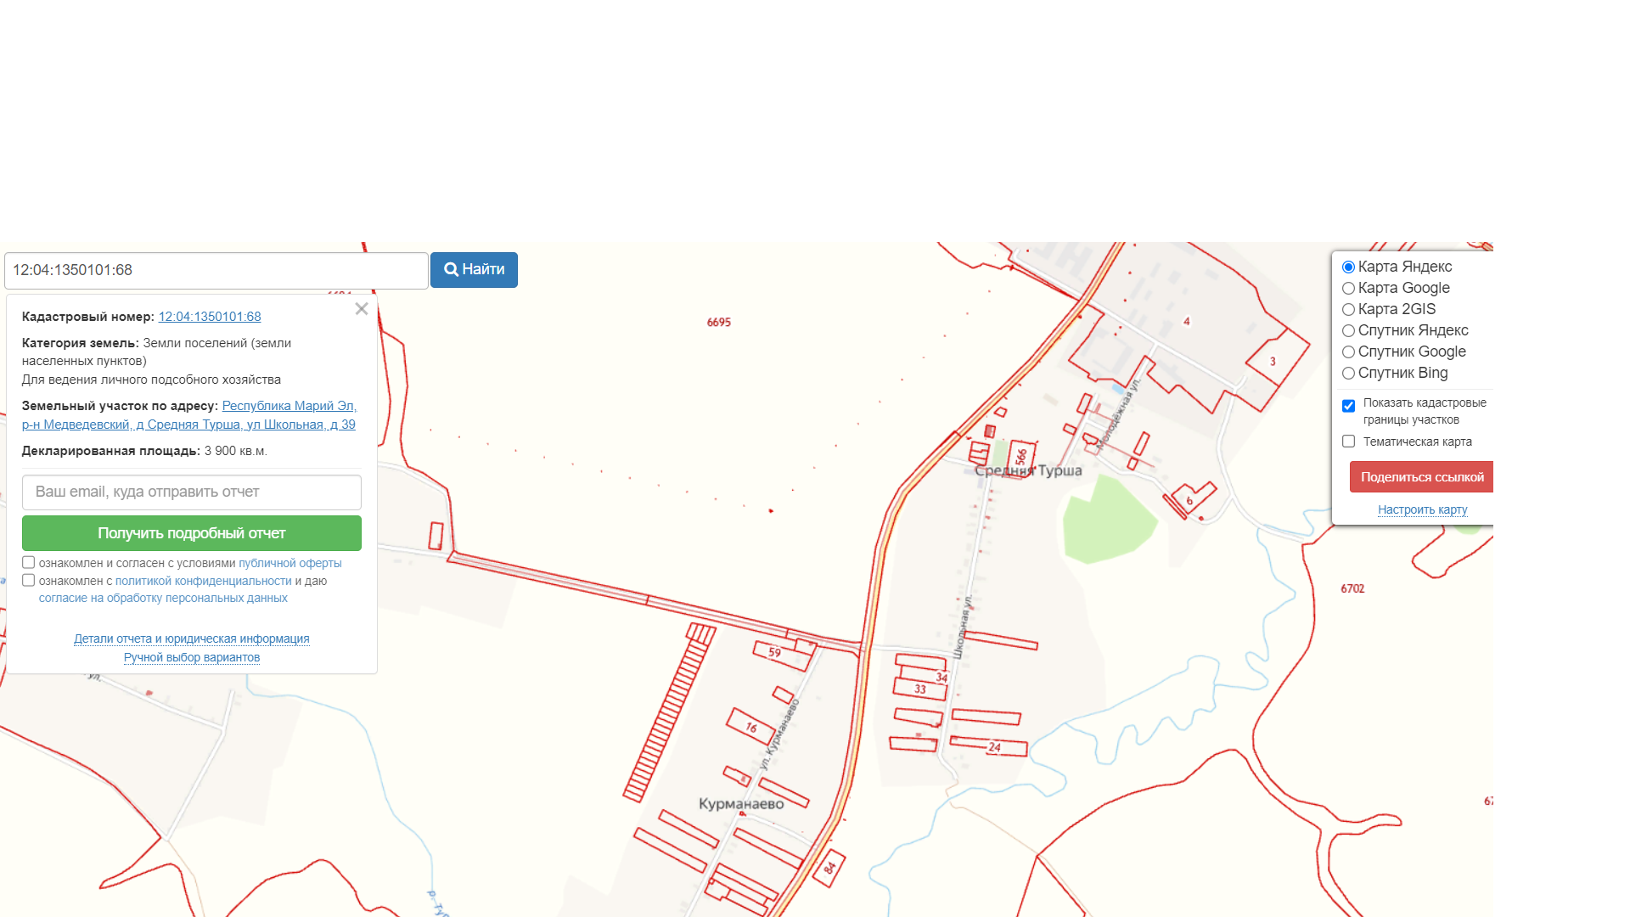Open Детали отчета и юридическая информация

pyautogui.click(x=192, y=639)
